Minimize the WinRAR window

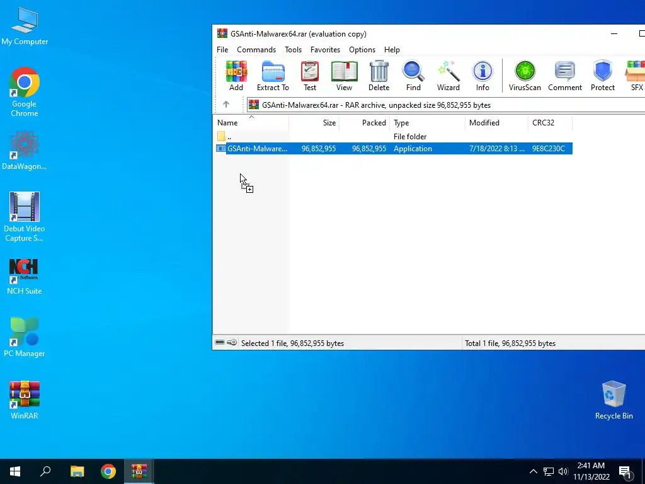(614, 34)
